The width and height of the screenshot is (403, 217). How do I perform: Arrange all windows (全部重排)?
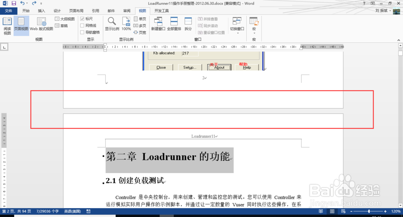pos(174,24)
